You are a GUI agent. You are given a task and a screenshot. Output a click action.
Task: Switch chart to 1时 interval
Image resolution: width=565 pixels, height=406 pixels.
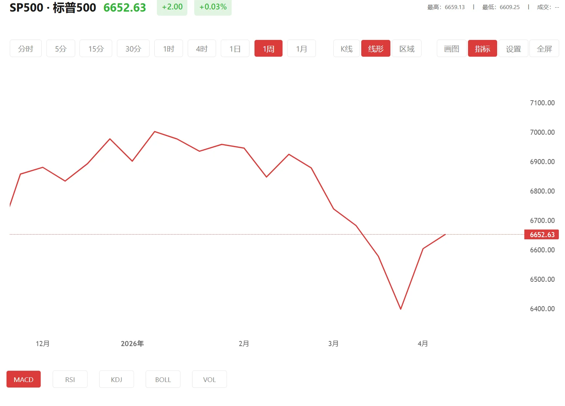pos(168,49)
